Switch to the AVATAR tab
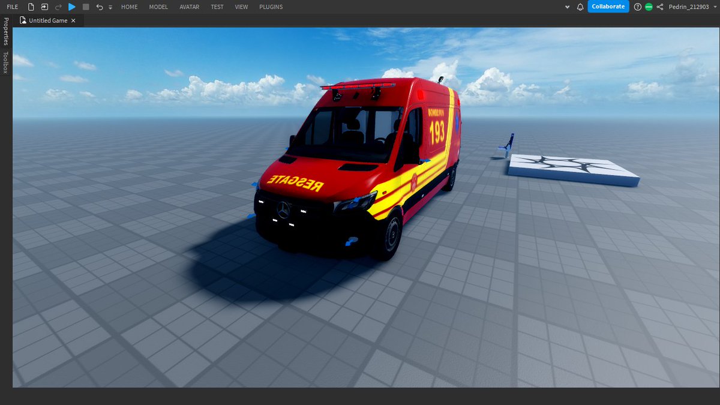The image size is (720, 405). click(189, 7)
